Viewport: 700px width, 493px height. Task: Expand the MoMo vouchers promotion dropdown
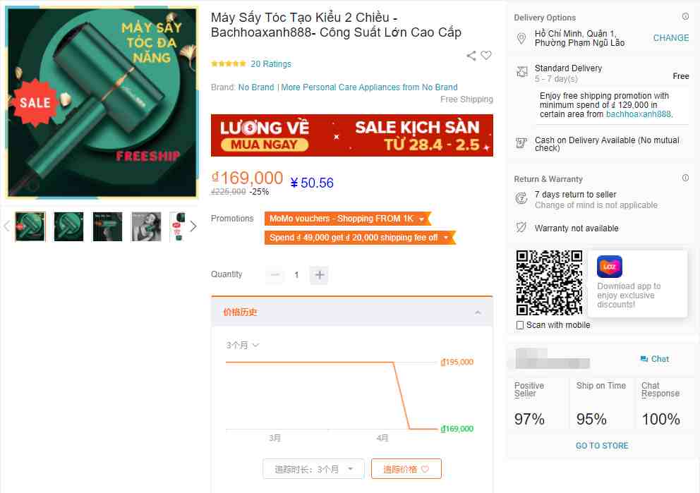(x=421, y=219)
